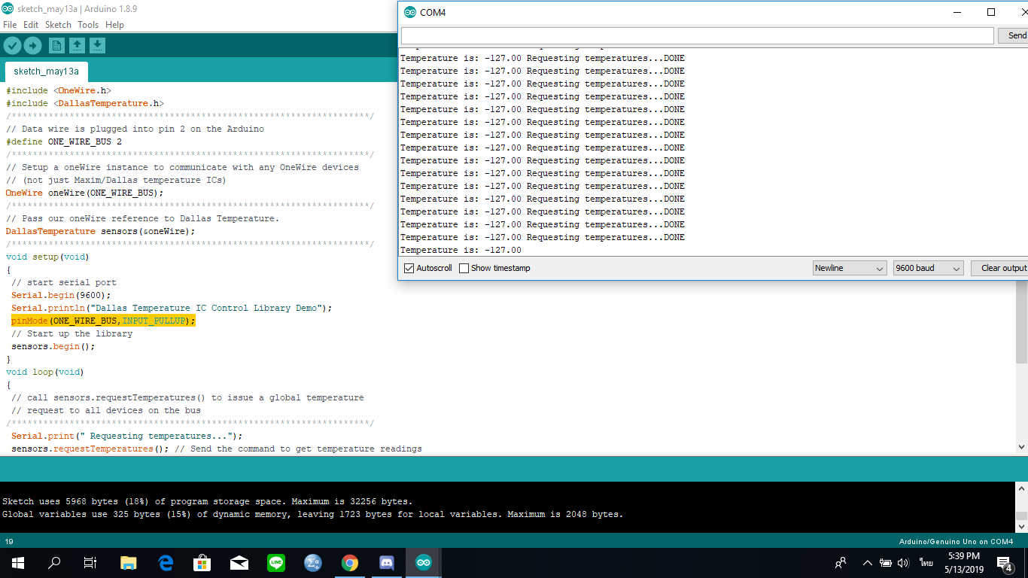Enable the Show timestamp checkbox
1028x578 pixels.
pyautogui.click(x=464, y=268)
